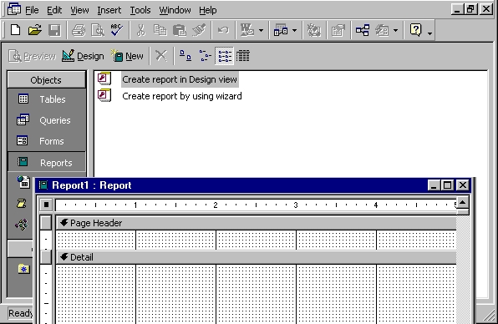Click the Page Header section selector box
The width and height of the screenshot is (498, 324).
(x=46, y=223)
